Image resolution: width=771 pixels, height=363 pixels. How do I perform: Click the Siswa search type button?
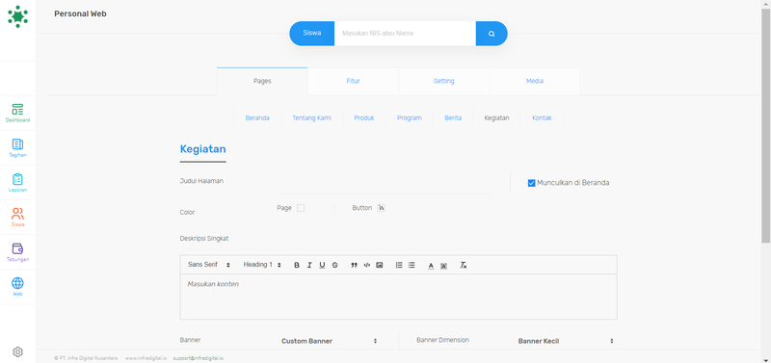[x=311, y=34]
